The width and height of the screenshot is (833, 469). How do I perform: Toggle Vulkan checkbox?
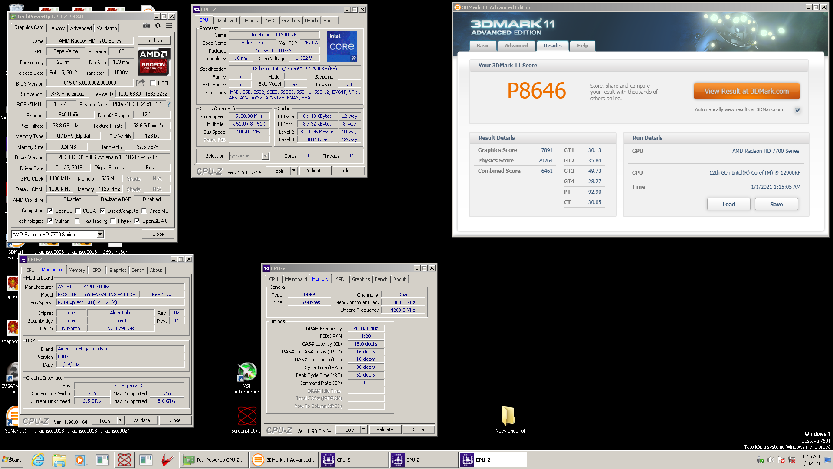[50, 221]
